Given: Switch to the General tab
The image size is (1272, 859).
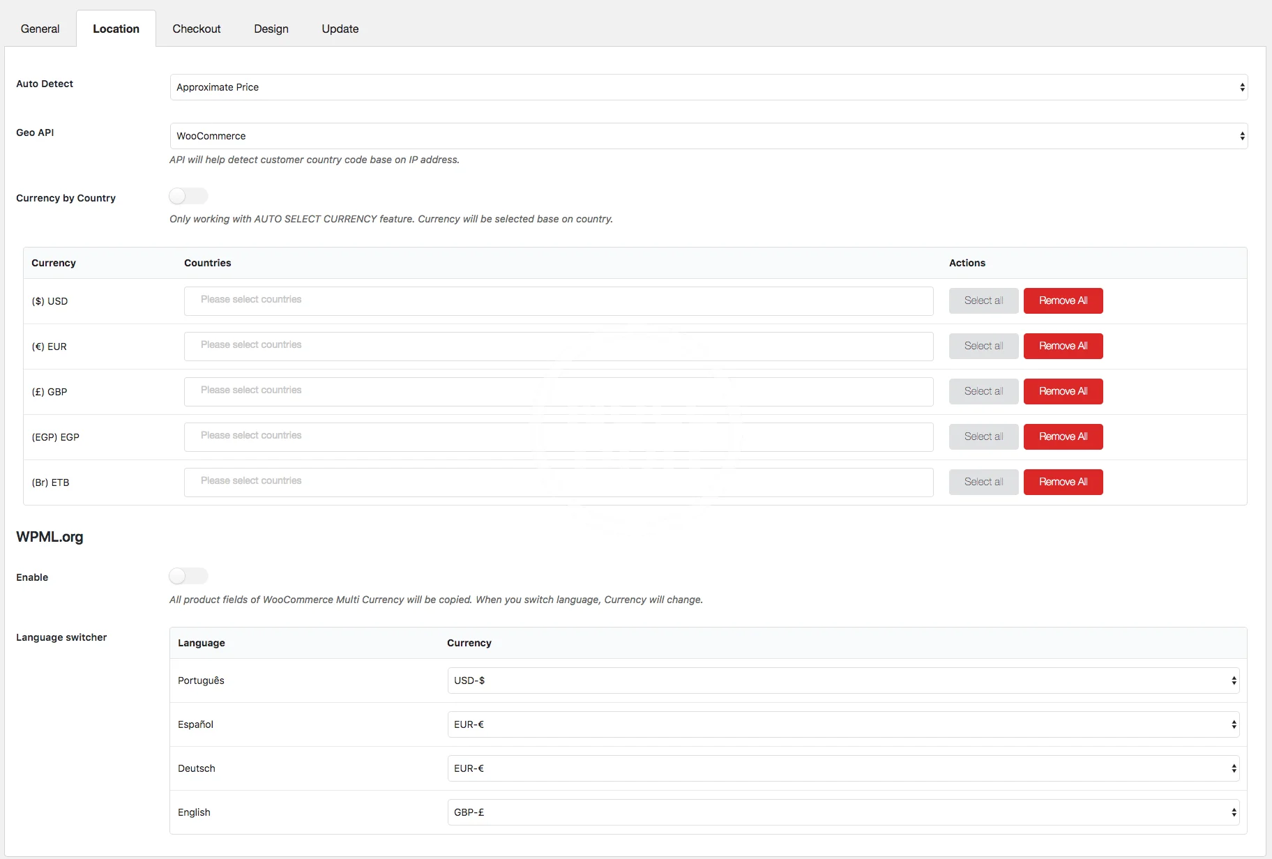Looking at the screenshot, I should pos(40,29).
